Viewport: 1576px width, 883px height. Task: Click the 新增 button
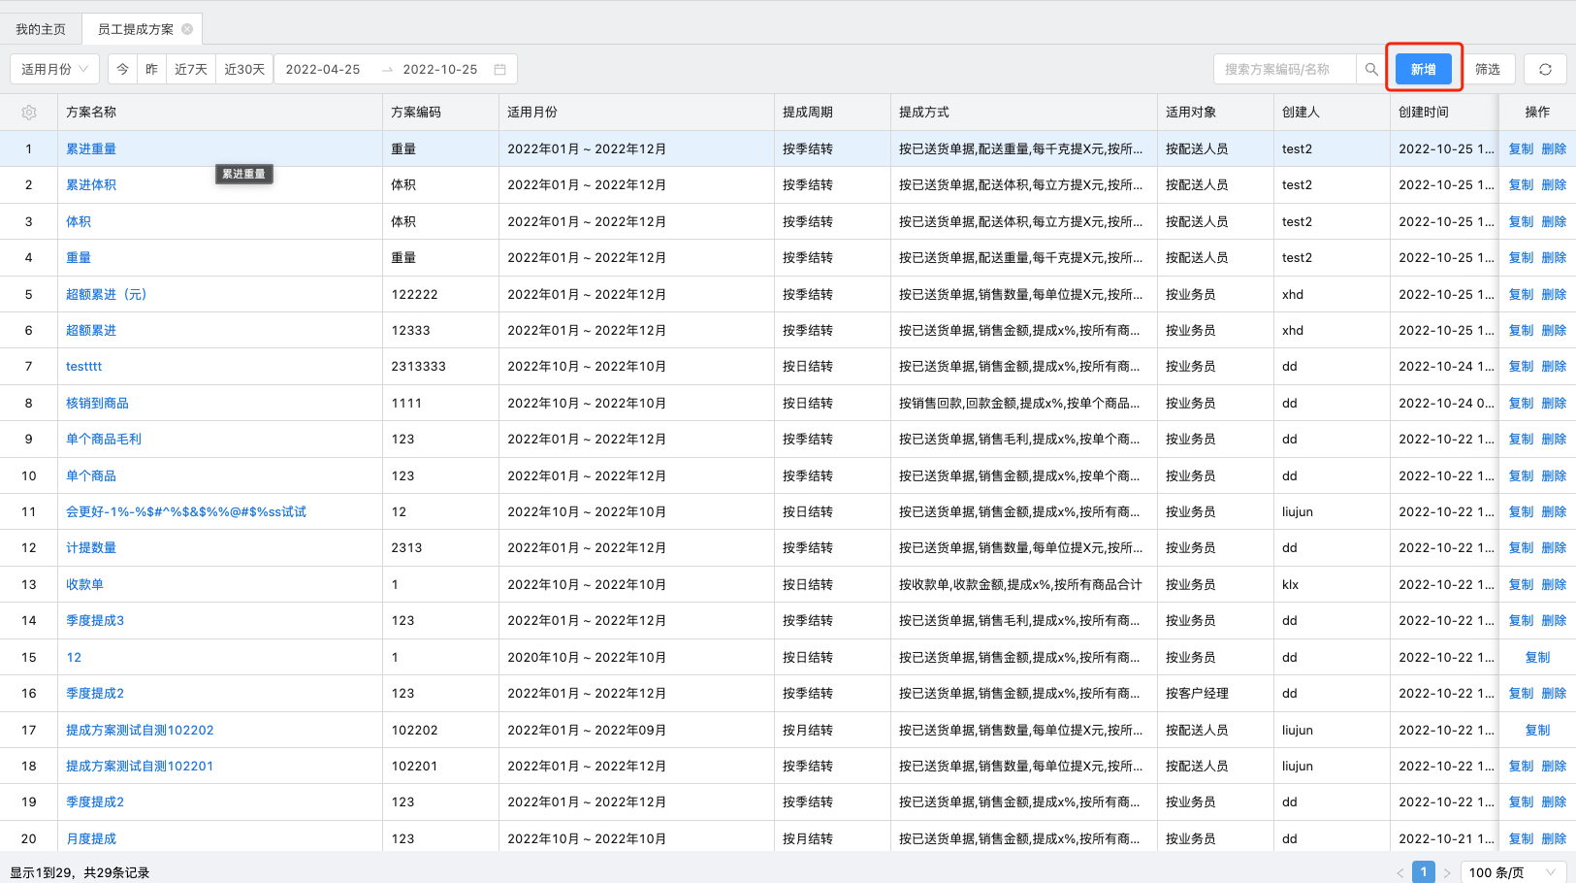click(x=1424, y=69)
